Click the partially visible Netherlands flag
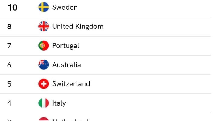Screen dimensions: 215x121 pos(44,119)
